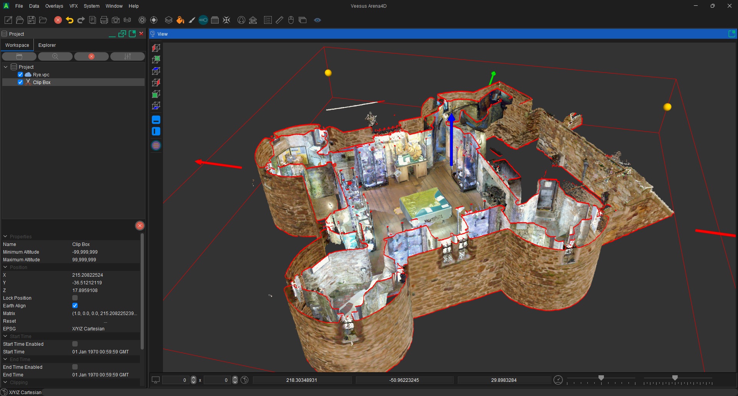Collapse the Project tree node
This screenshot has height=396, width=738.
coord(5,66)
